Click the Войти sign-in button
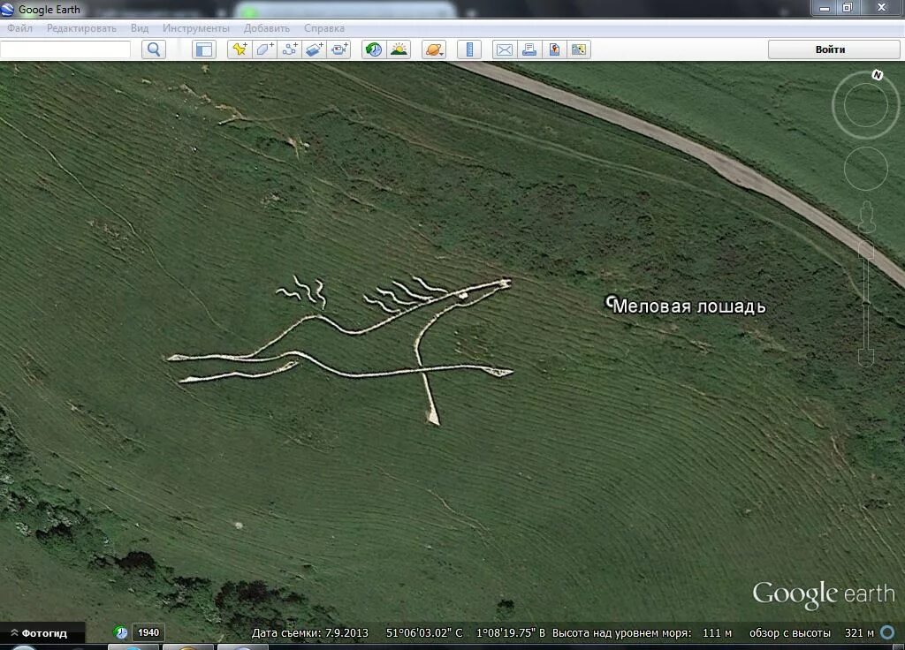905x650 pixels. (833, 49)
